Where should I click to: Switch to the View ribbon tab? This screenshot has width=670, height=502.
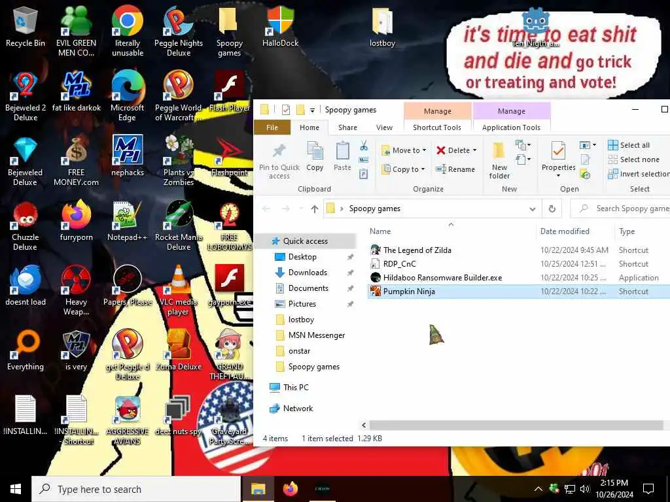pyautogui.click(x=384, y=127)
